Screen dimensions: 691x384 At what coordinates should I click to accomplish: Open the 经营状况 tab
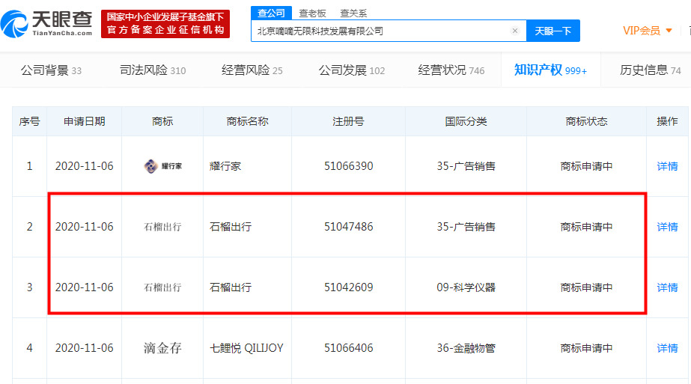pyautogui.click(x=451, y=70)
